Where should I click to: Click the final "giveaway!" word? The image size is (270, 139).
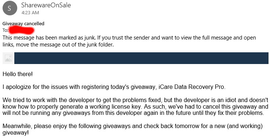click(15, 133)
